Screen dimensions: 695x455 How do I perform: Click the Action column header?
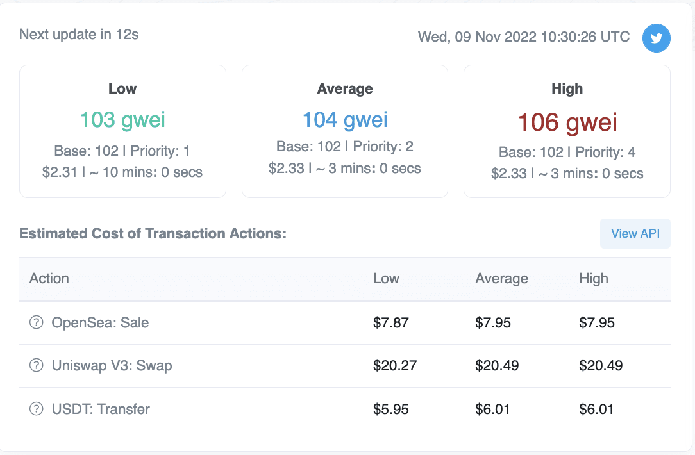click(49, 279)
